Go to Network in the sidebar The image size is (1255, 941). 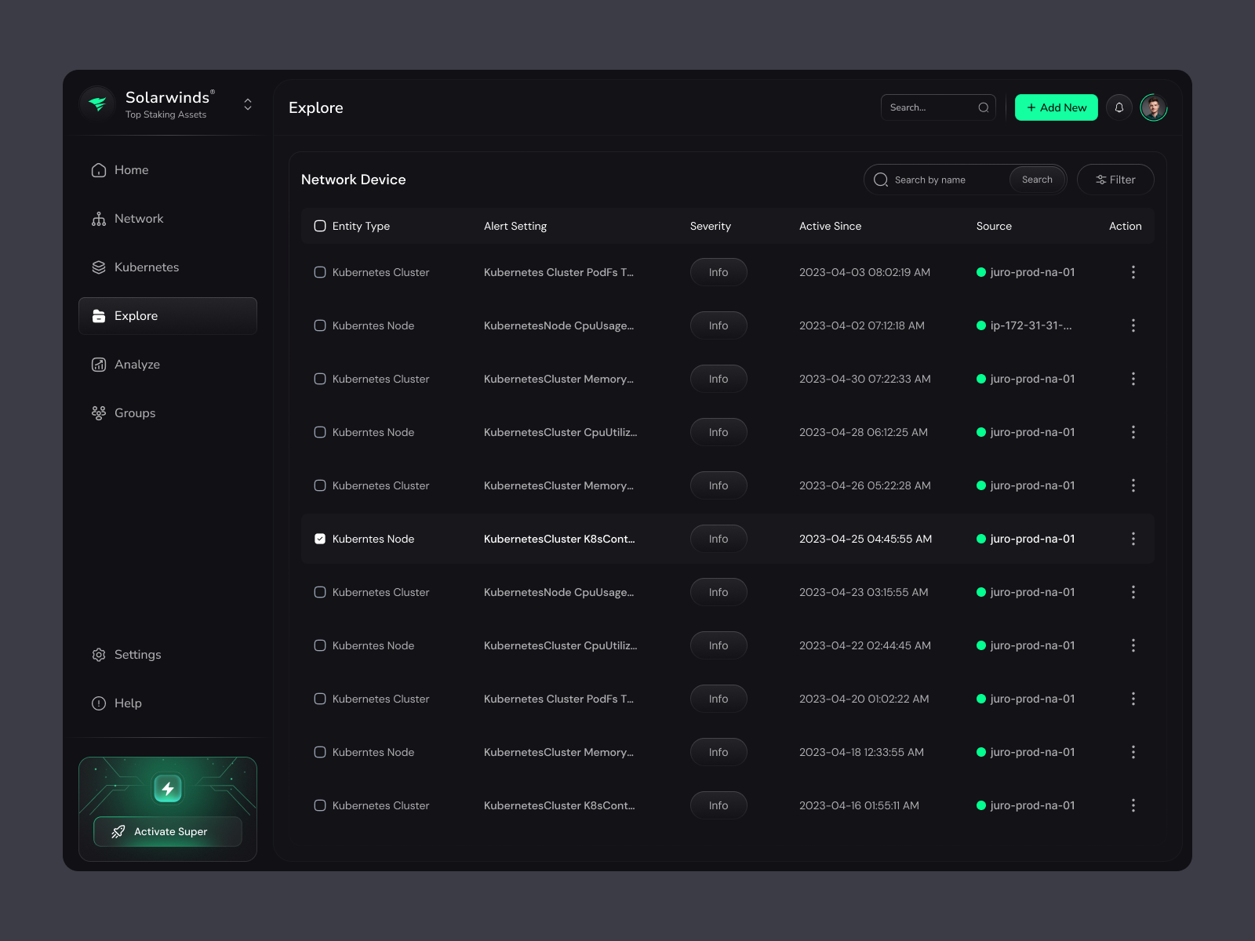point(168,219)
